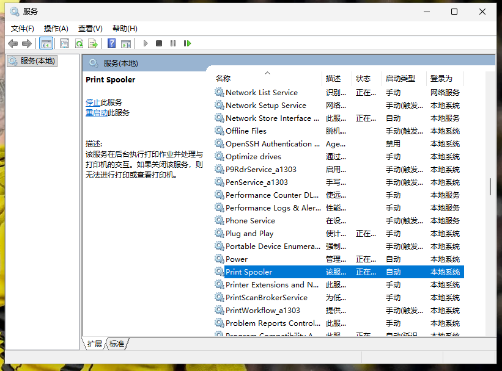The image size is (502, 371).
Task: Open the 帮助(H) menu
Action: [125, 29]
